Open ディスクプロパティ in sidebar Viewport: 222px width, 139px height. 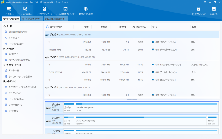click(14, 105)
